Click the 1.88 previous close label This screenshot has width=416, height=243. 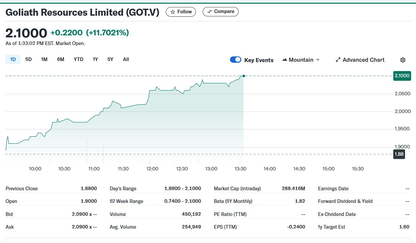[399, 154]
